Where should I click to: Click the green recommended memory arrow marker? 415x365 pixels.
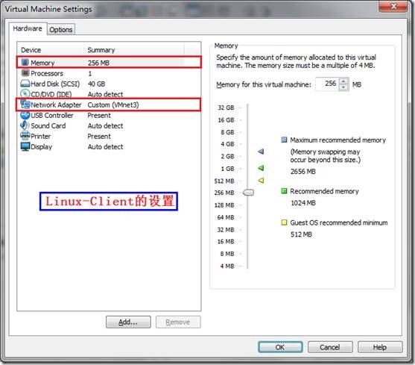tap(261, 168)
